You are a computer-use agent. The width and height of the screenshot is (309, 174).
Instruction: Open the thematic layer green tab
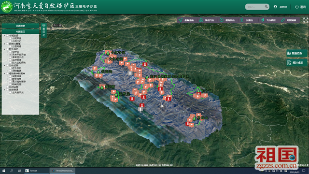tap(20, 31)
